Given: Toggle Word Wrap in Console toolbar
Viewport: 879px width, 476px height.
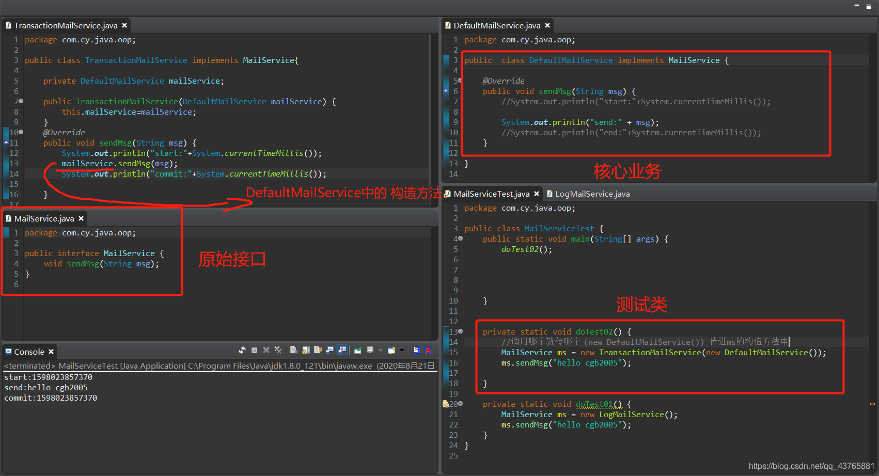Looking at the screenshot, I should click(318, 350).
